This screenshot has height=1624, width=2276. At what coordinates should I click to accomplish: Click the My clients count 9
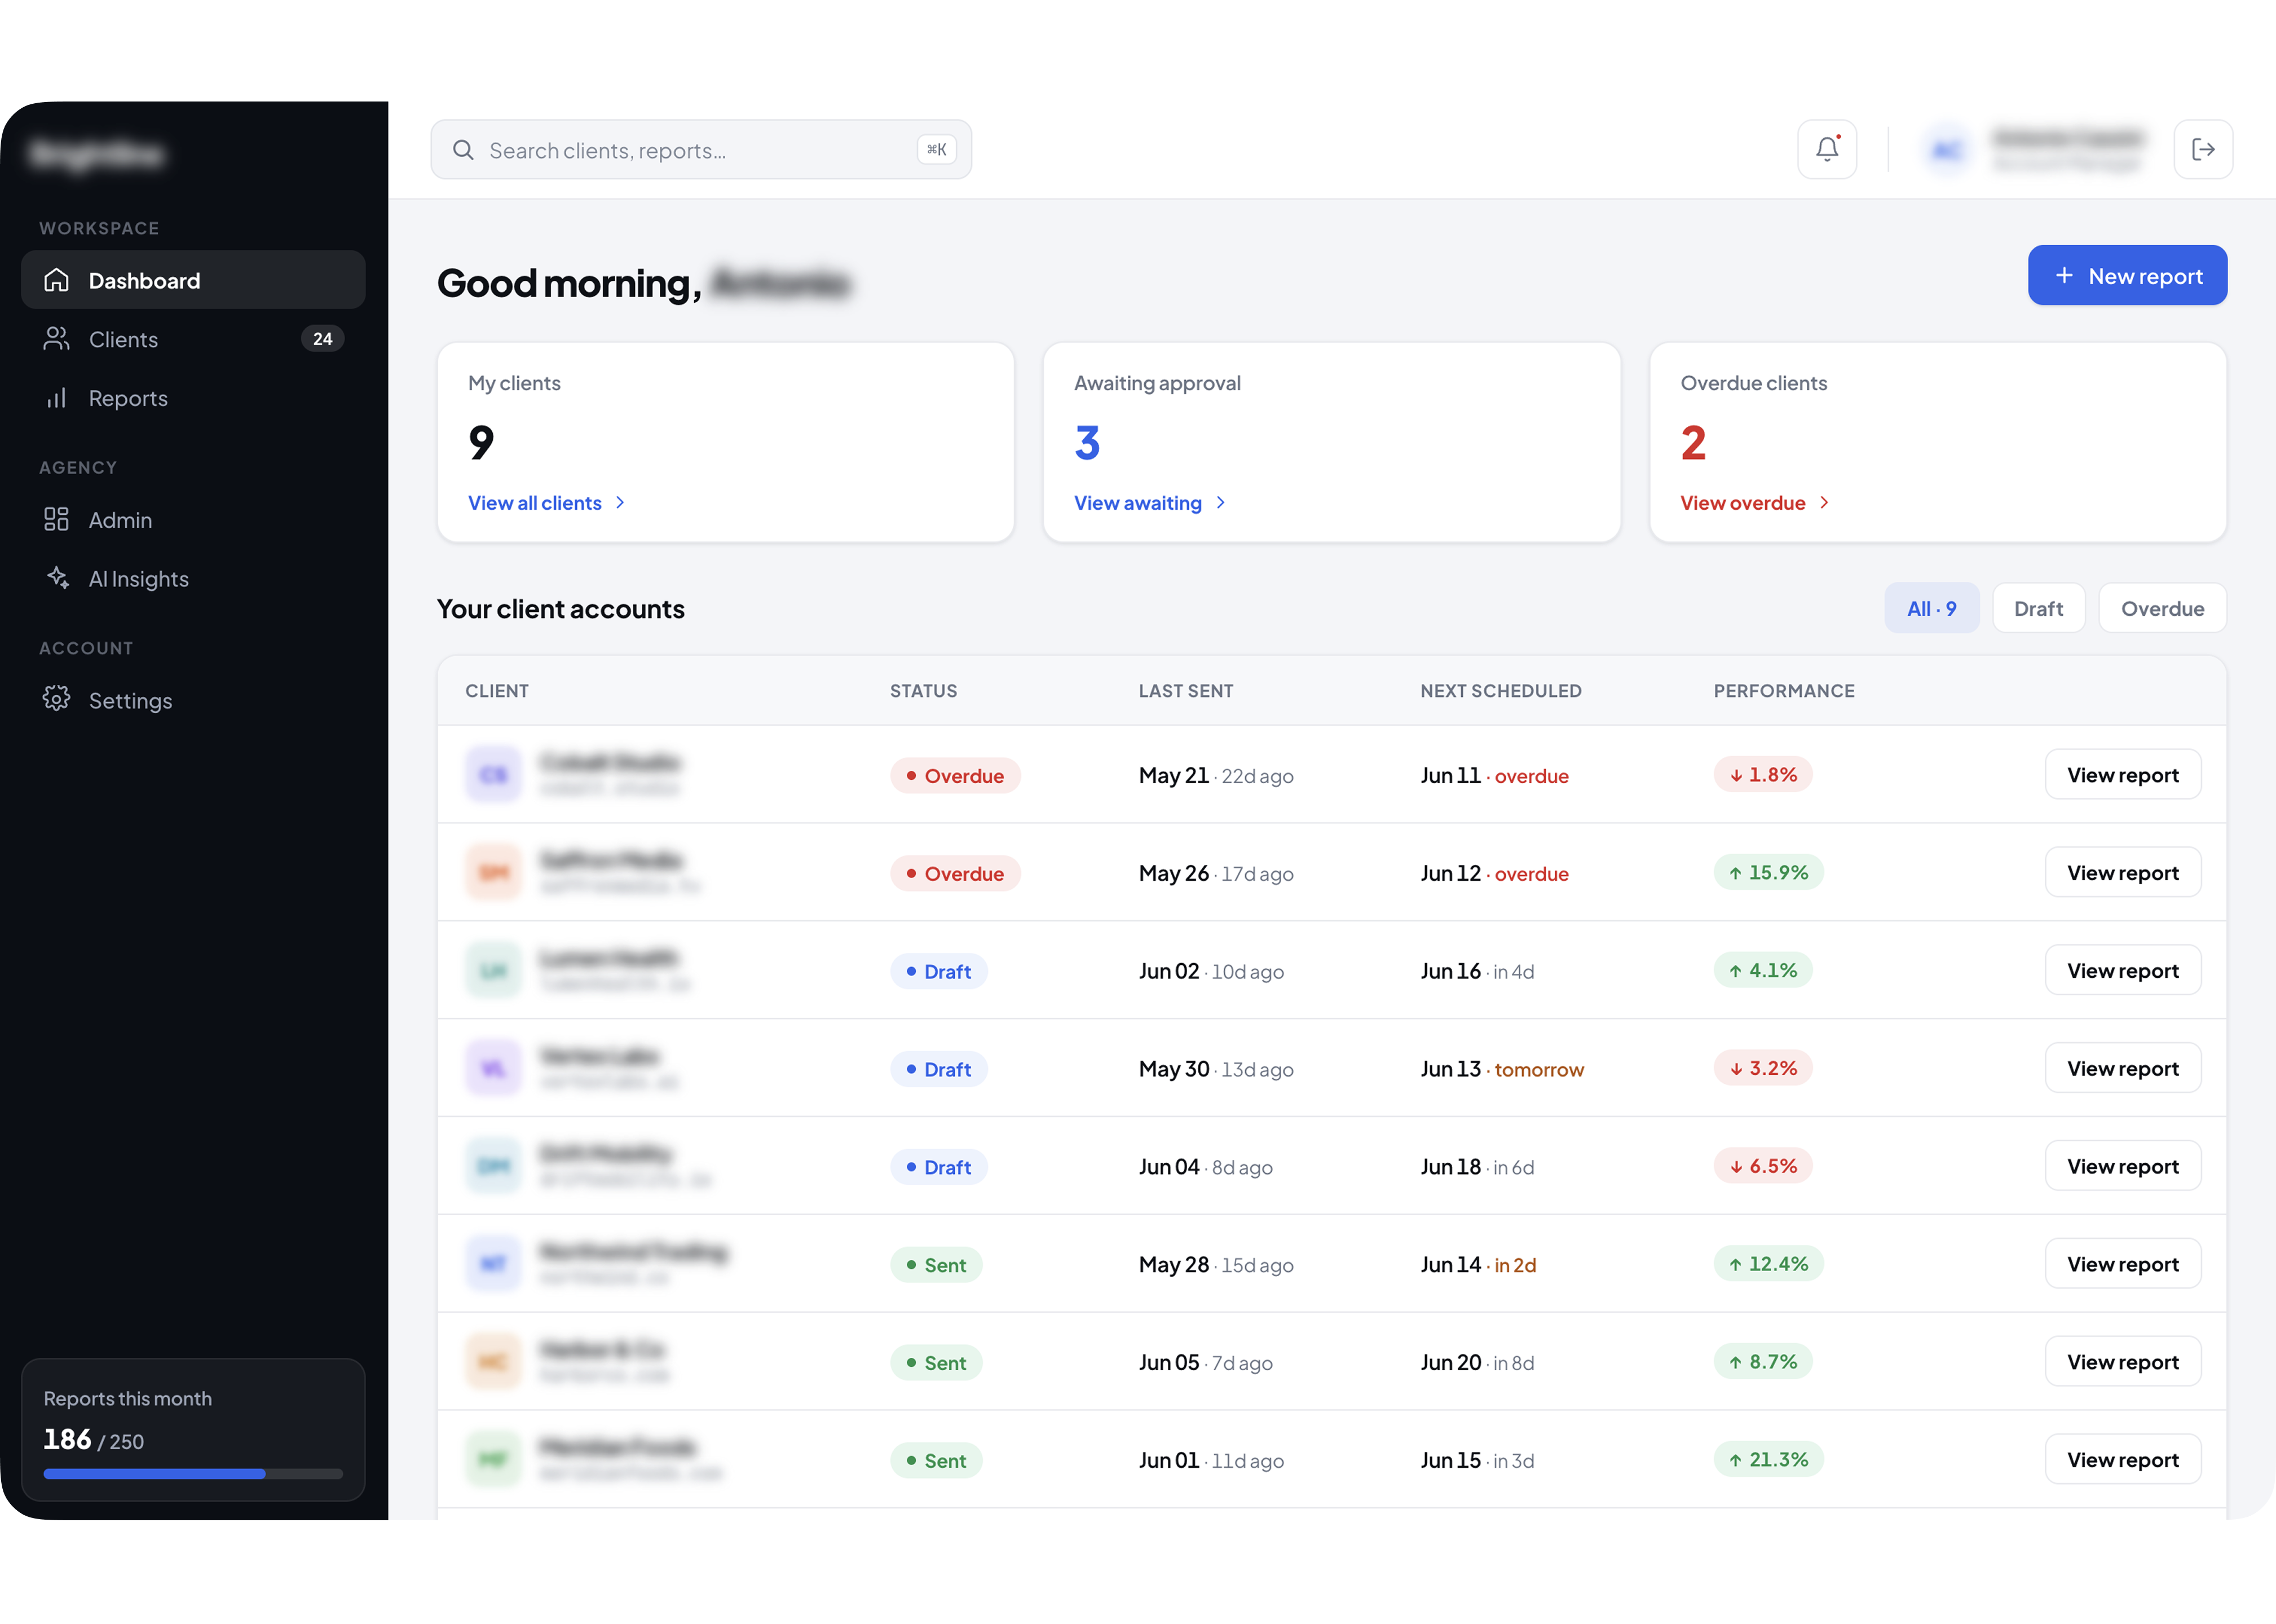click(x=481, y=443)
